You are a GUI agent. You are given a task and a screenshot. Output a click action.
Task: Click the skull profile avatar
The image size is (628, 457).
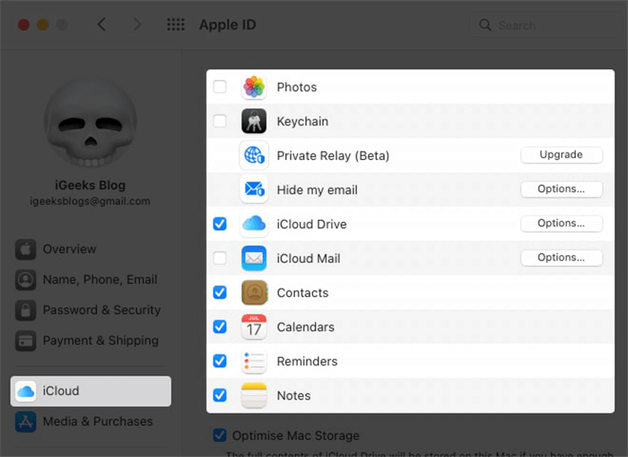(91, 122)
